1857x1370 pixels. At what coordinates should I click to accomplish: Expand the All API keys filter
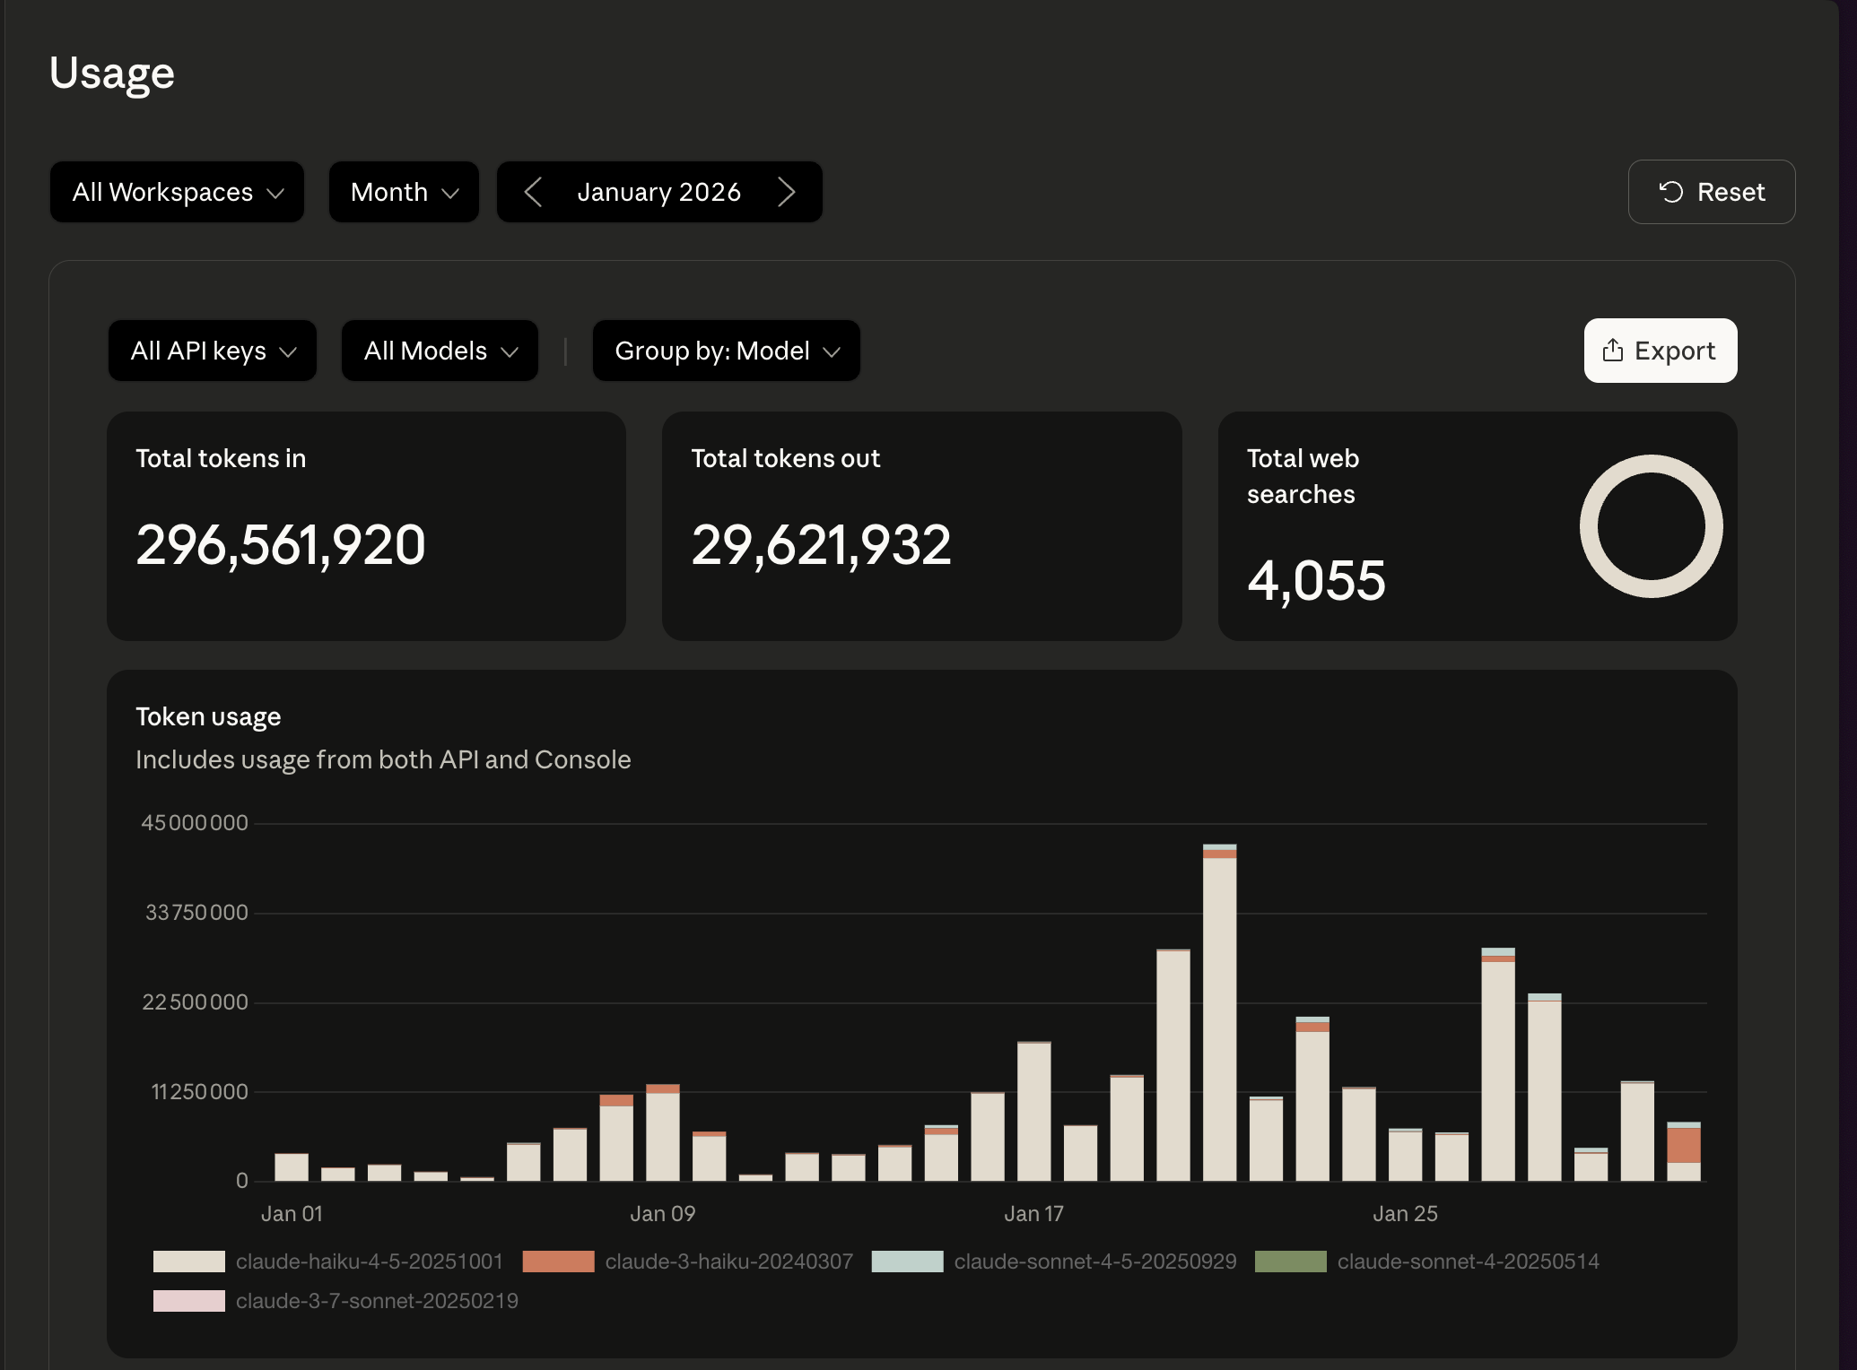click(213, 351)
